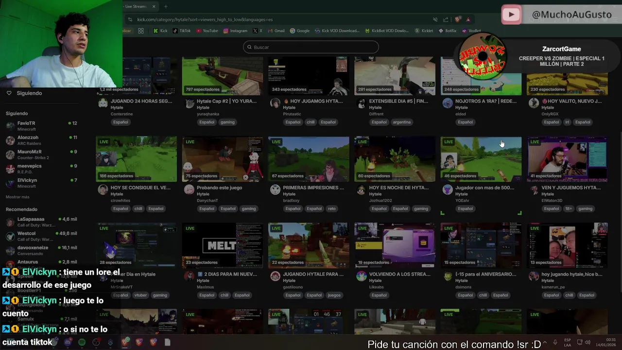Click the Siguiendo heart icon in sidebar
The width and height of the screenshot is (622, 350).
tap(9, 93)
